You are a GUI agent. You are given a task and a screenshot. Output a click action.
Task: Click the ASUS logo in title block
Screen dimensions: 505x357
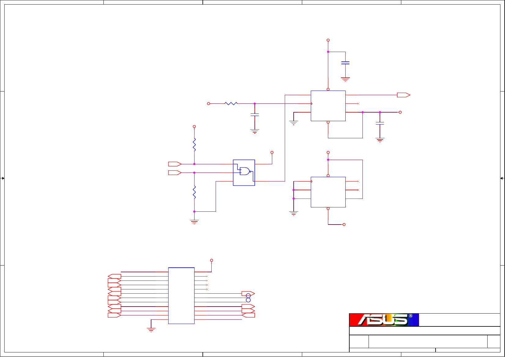[384, 320]
